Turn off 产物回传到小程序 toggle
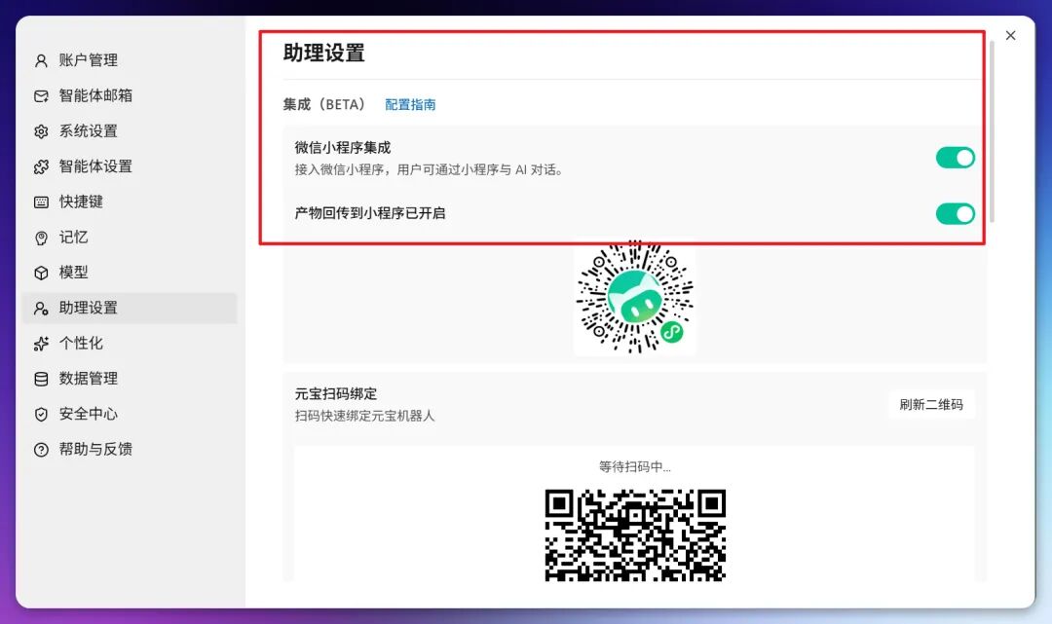This screenshot has width=1052, height=624. (956, 214)
